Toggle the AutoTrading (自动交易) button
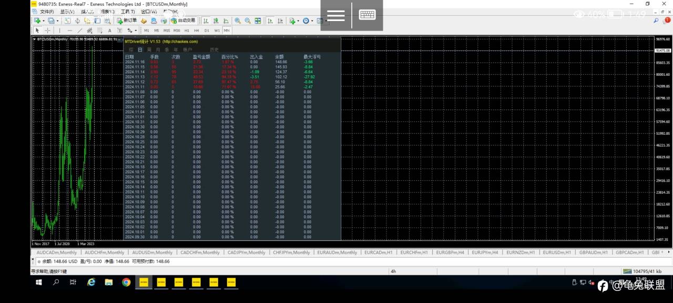 183,21
